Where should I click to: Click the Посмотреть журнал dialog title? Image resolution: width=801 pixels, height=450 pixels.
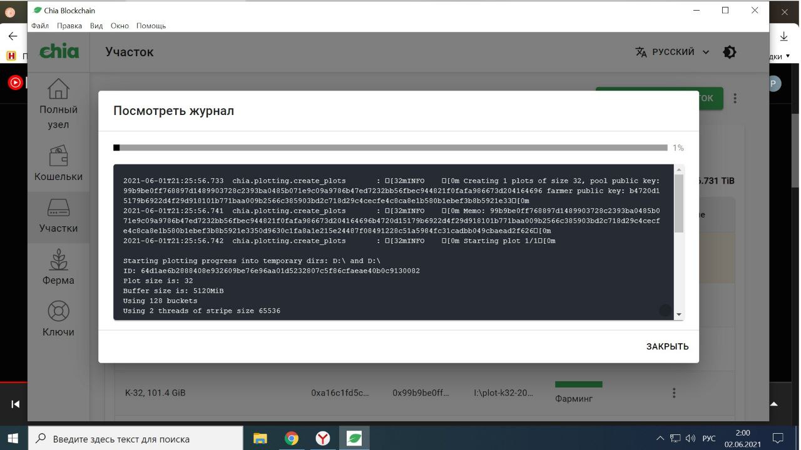[173, 111]
